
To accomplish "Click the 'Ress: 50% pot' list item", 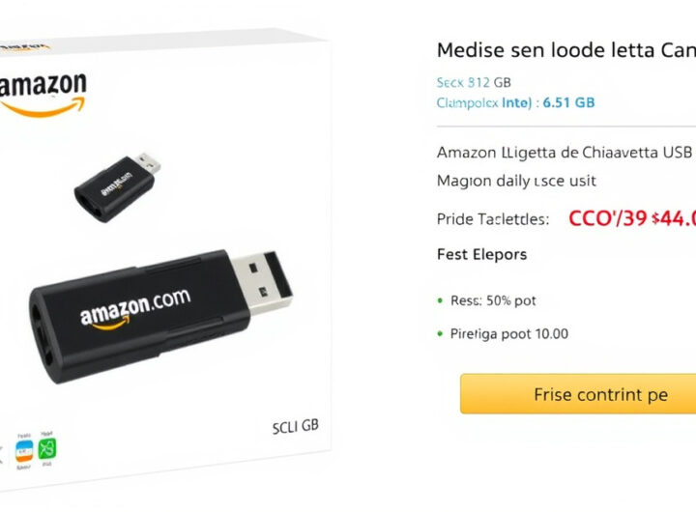I will point(493,300).
